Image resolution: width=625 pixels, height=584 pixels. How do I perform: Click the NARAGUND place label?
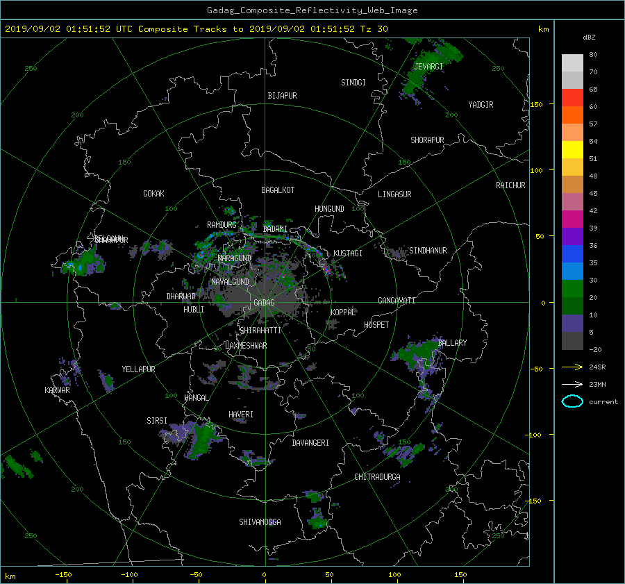pos(235,258)
